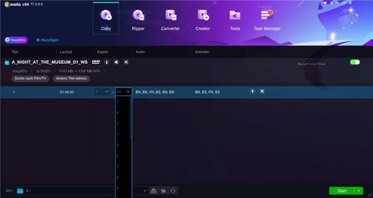Start the copy process

click(x=342, y=191)
